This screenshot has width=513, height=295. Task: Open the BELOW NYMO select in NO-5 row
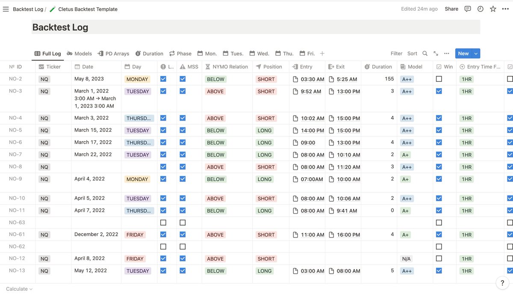click(x=215, y=130)
